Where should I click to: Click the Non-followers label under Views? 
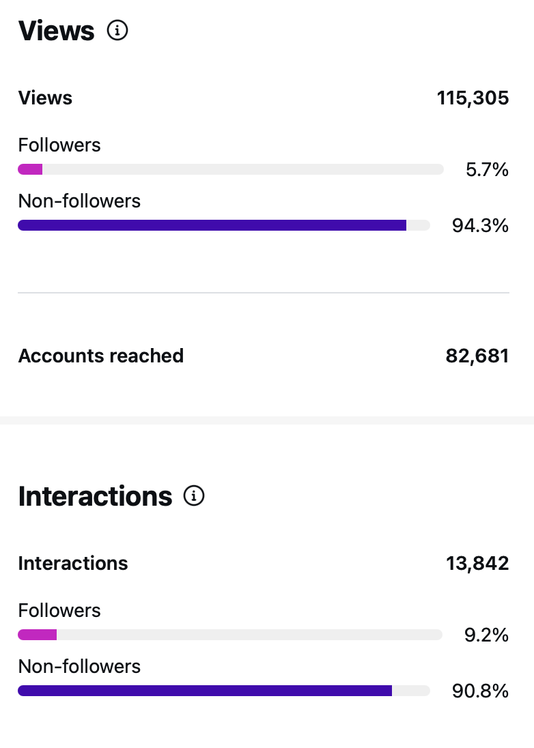(79, 201)
